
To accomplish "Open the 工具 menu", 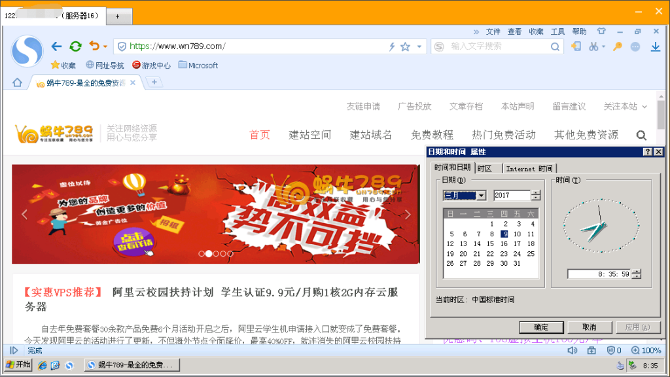I will [557, 31].
